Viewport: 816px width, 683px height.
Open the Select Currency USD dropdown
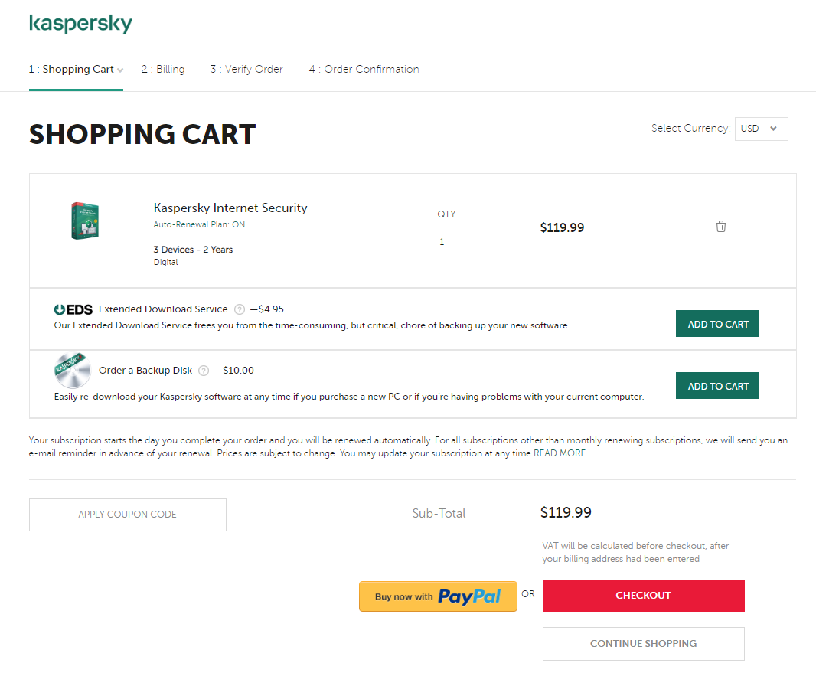[x=761, y=129]
